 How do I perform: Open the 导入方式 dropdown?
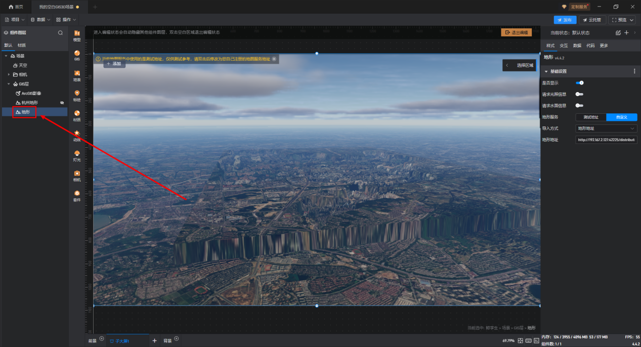point(606,128)
